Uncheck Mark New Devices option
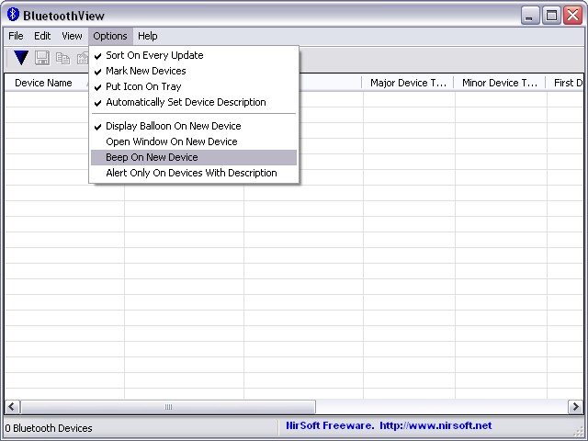The image size is (588, 441). [x=194, y=71]
